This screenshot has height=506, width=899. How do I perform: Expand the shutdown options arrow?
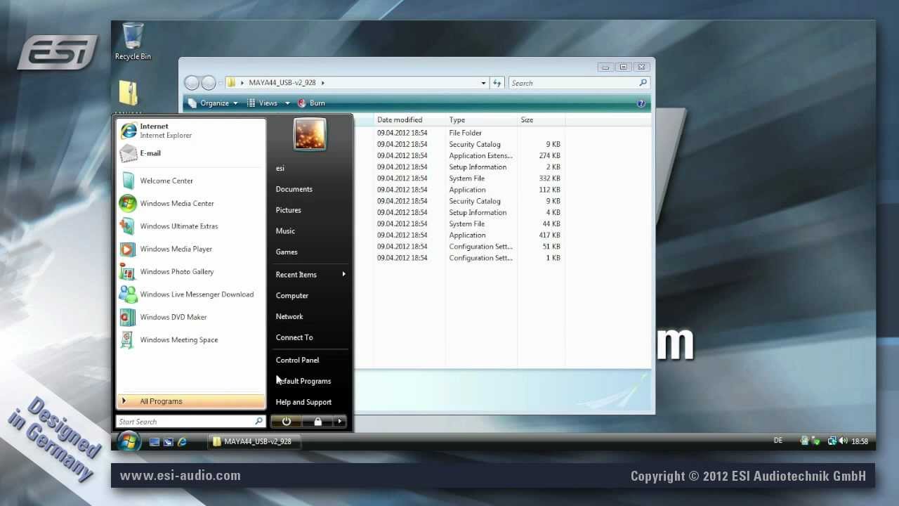340,422
